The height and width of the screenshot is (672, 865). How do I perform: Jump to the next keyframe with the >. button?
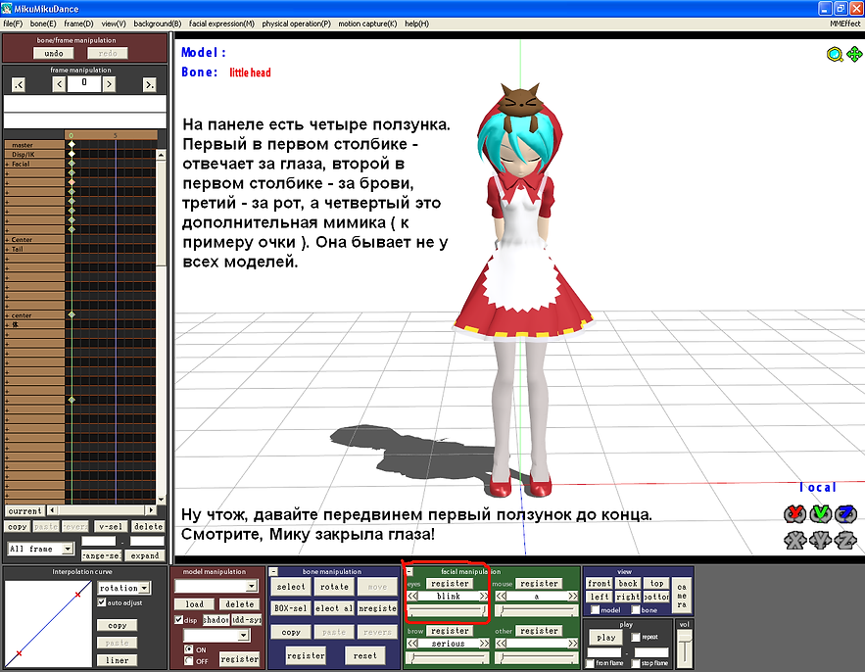149,84
